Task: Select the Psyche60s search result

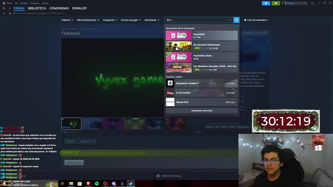Action: (x=202, y=36)
